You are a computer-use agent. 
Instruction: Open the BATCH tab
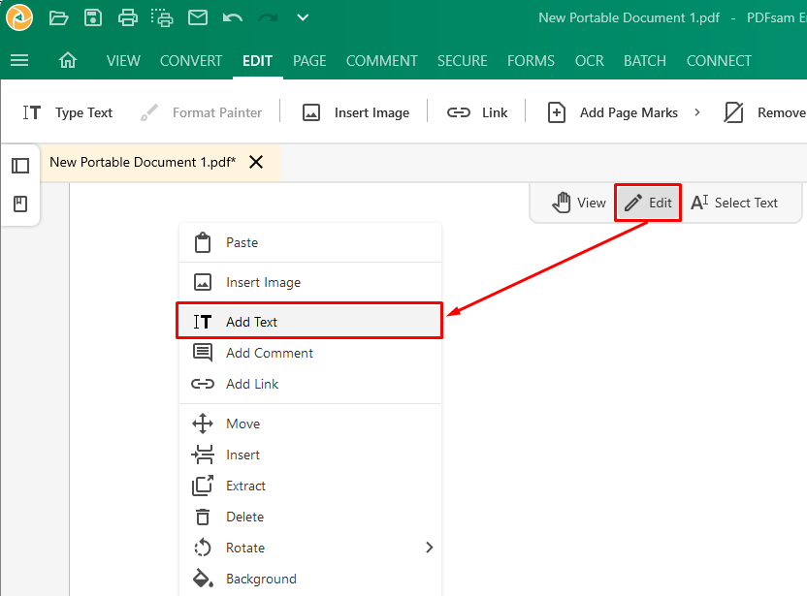pyautogui.click(x=645, y=61)
